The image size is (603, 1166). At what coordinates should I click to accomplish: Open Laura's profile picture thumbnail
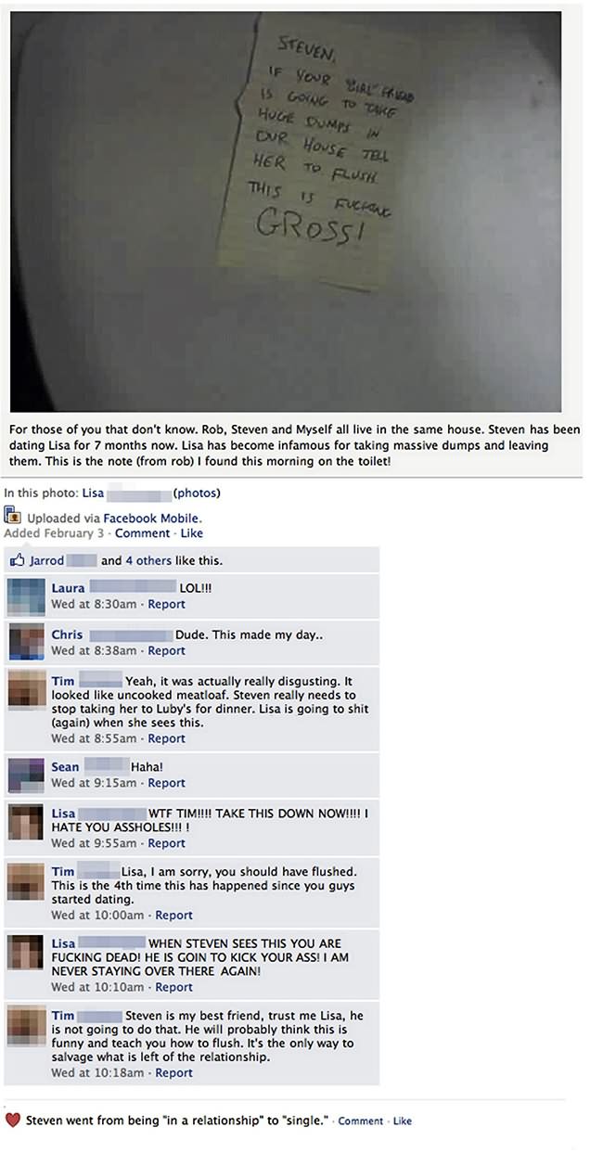(x=26, y=596)
